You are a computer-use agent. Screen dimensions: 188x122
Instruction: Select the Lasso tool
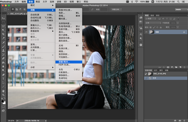point(3,26)
